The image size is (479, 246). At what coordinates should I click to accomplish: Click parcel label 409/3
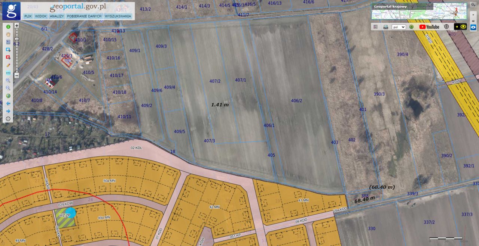[161, 46]
